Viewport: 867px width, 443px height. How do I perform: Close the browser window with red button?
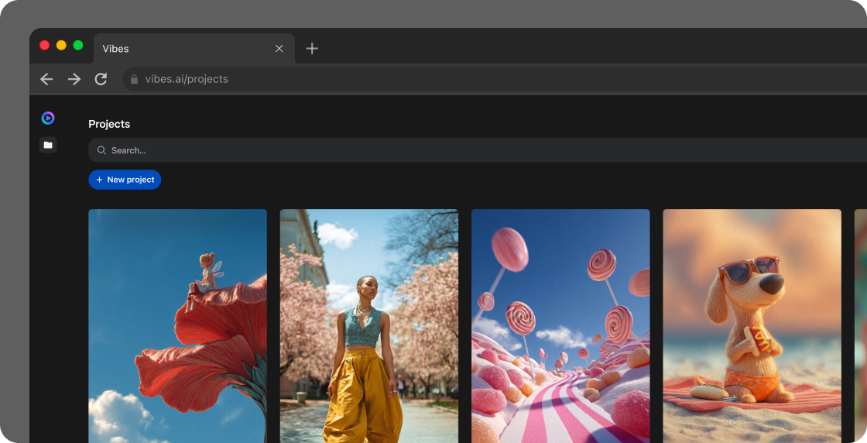tap(45, 46)
